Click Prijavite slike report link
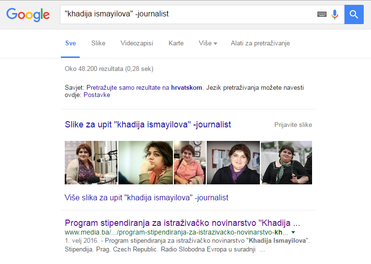 pos(293,125)
